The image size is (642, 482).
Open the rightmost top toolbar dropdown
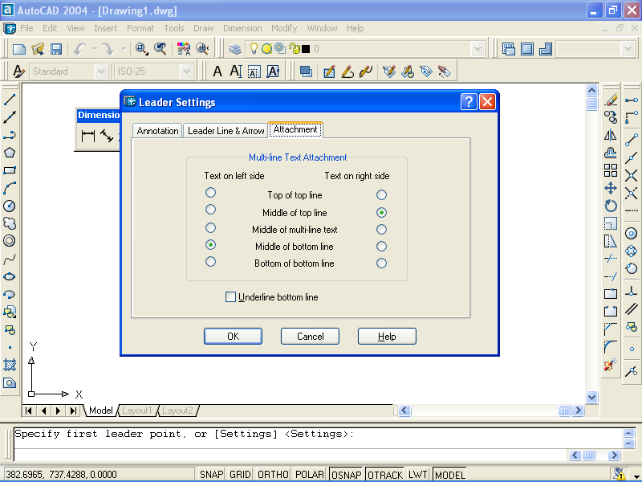[x=628, y=49]
